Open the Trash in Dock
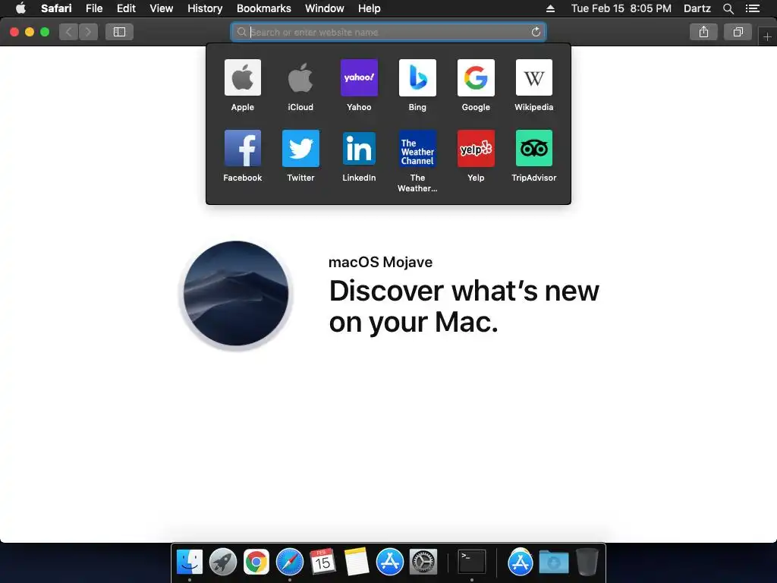This screenshot has height=583, width=777. (x=587, y=562)
